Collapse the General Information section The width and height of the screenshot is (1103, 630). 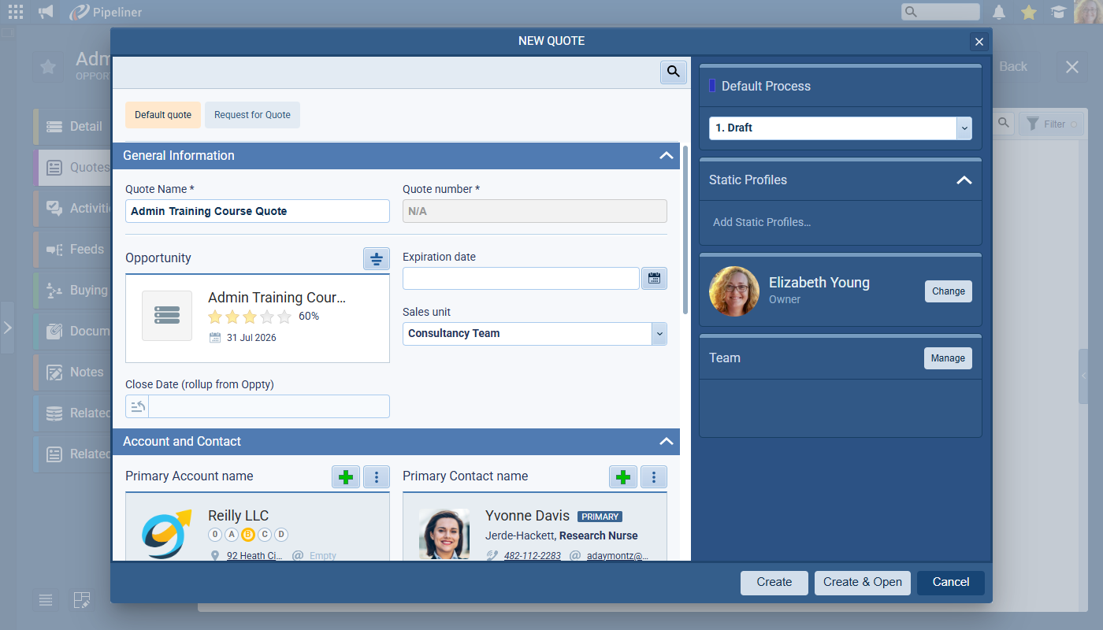(666, 156)
